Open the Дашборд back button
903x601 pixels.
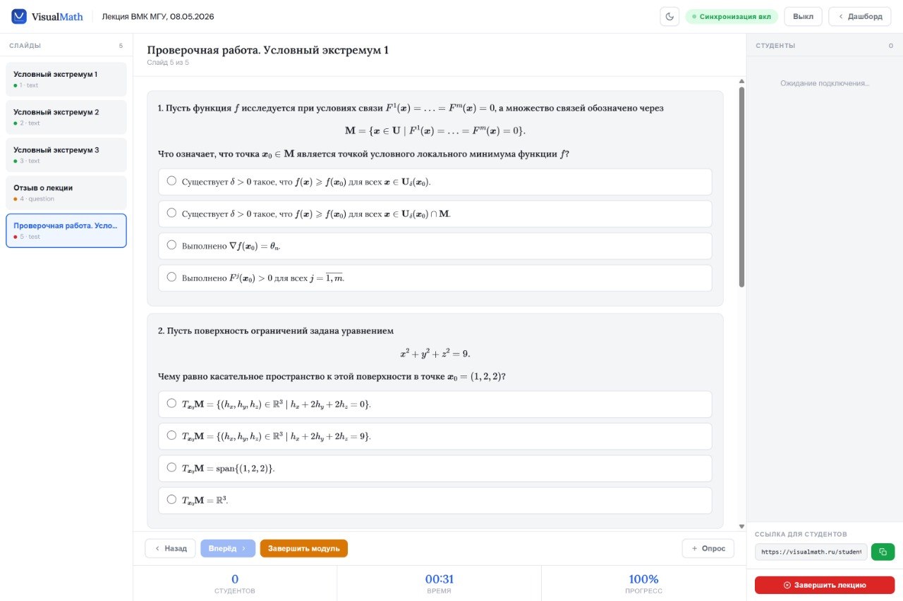[859, 16]
